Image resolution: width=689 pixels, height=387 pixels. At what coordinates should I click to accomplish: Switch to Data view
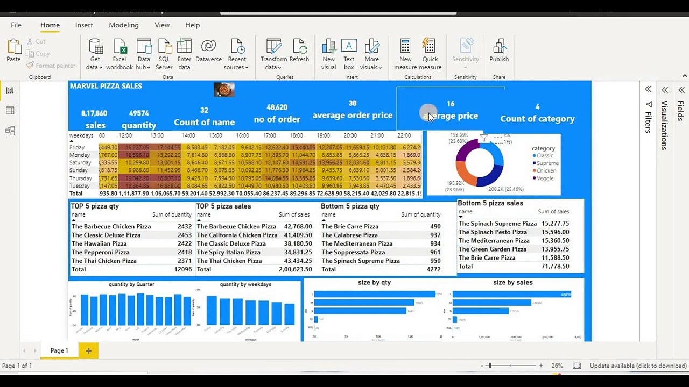[x=10, y=110]
